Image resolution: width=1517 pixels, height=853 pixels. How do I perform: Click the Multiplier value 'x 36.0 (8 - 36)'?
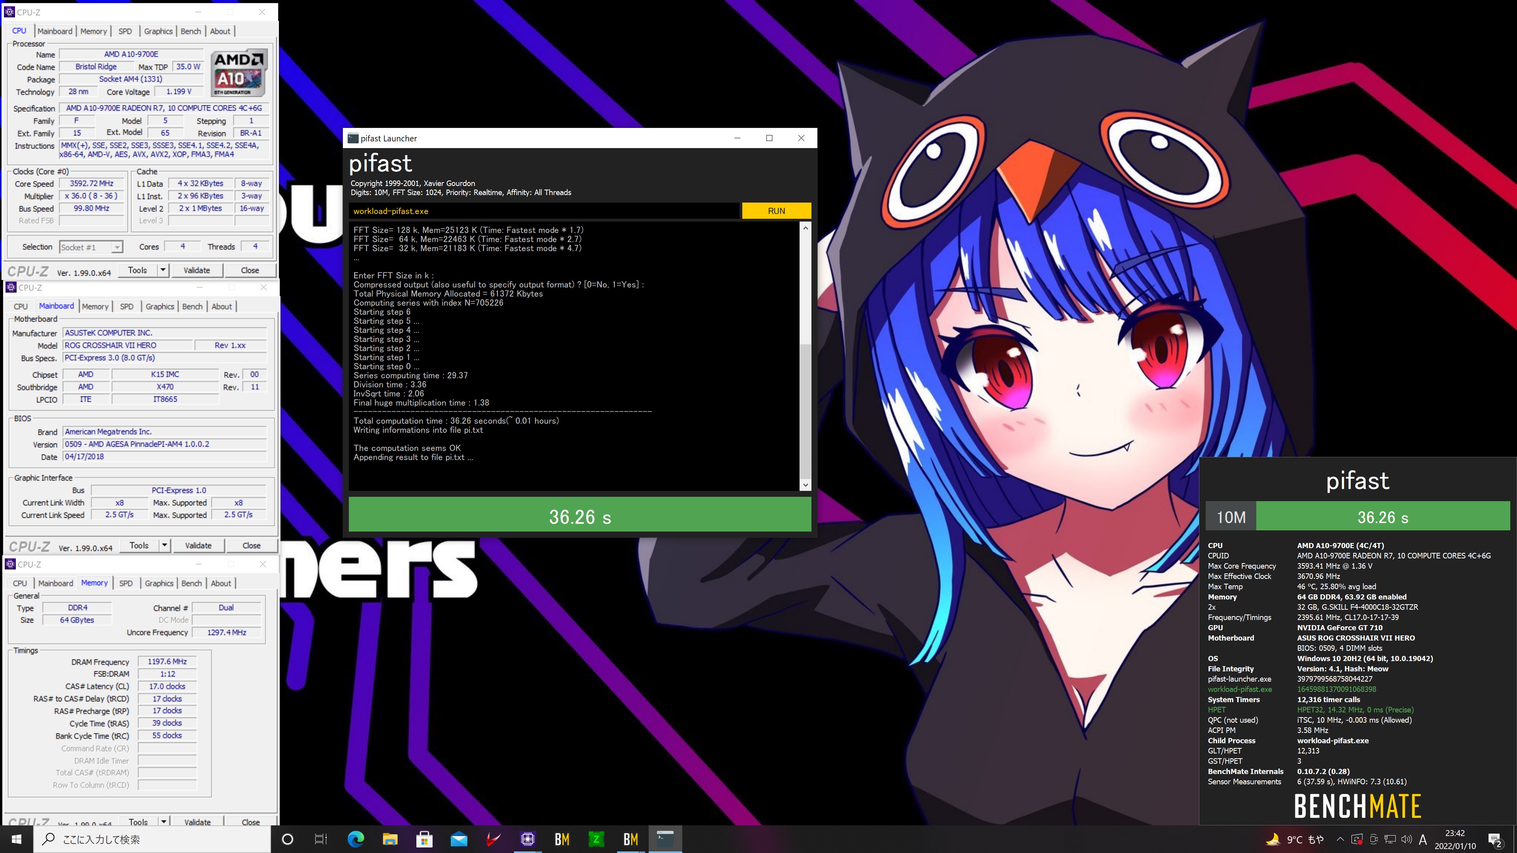coord(91,196)
